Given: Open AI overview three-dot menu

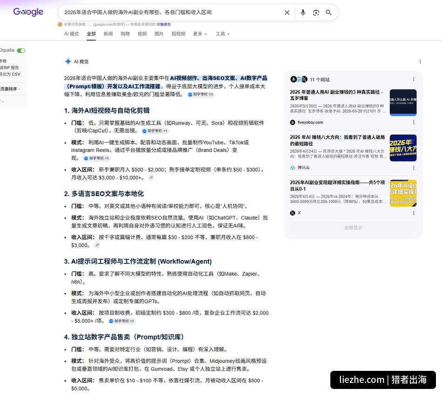Looking at the screenshot, I should pyautogui.click(x=420, y=61).
